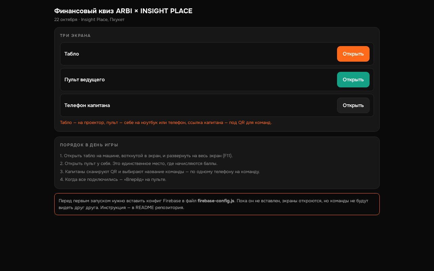Open the Телефон капитана screen

(353, 105)
